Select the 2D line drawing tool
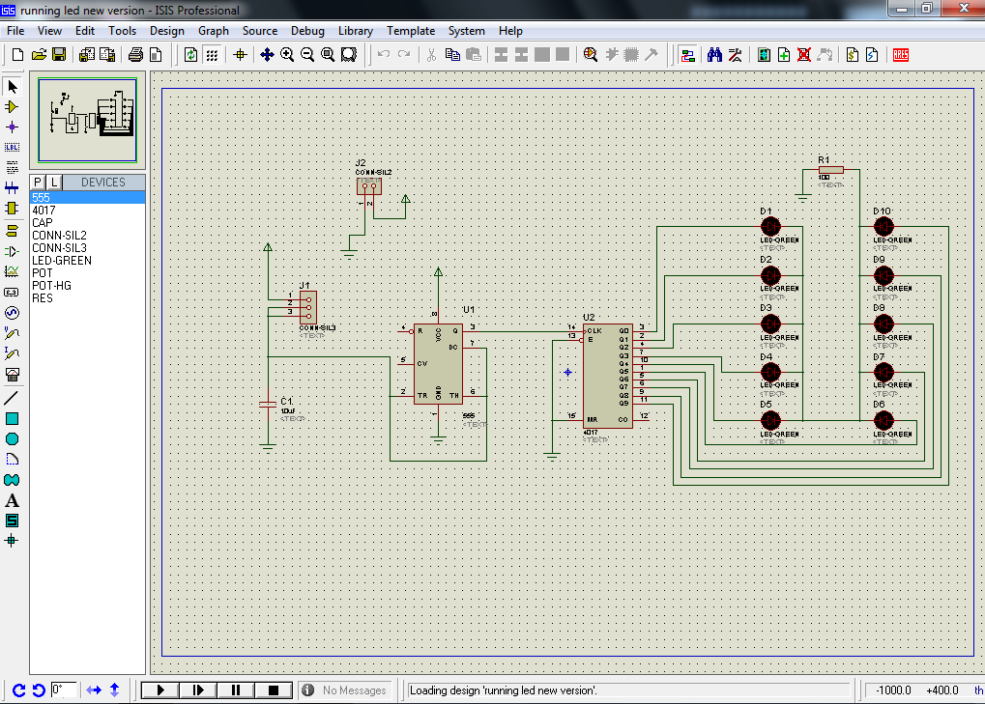This screenshot has width=985, height=704. click(13, 398)
